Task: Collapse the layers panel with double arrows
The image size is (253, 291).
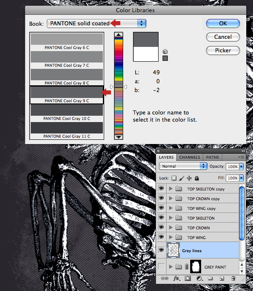Action: 243,151
